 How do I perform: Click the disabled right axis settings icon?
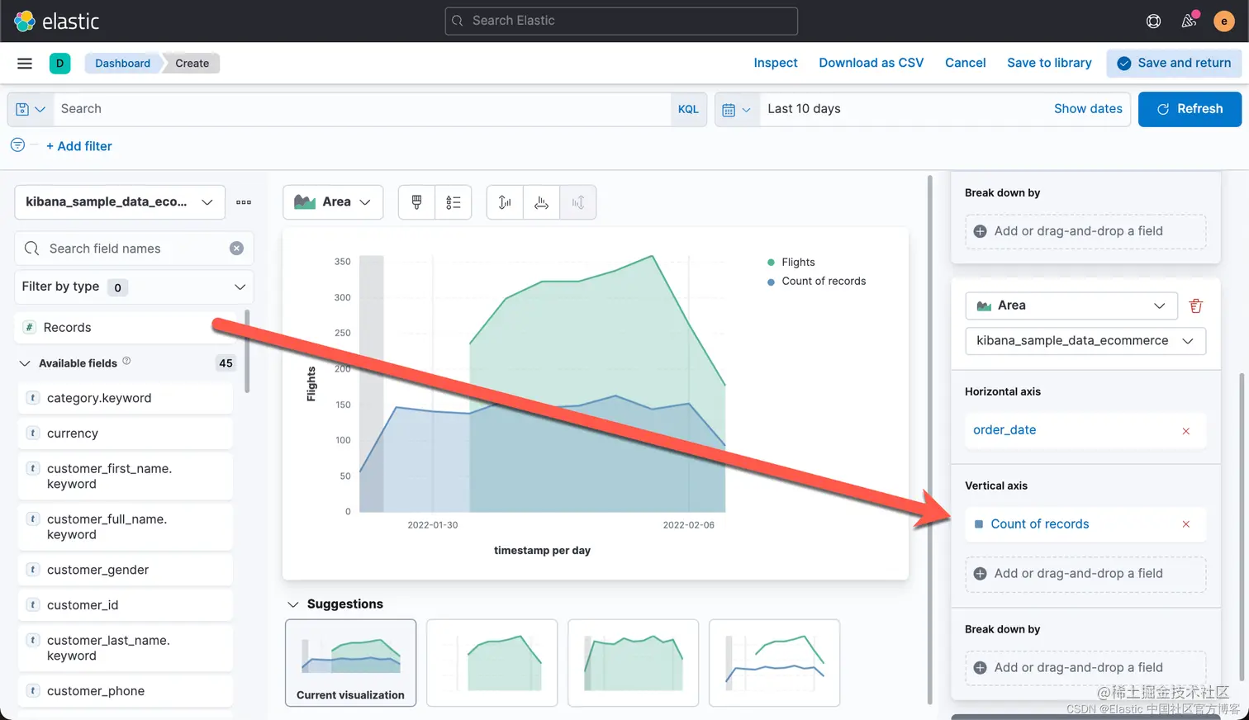point(578,202)
